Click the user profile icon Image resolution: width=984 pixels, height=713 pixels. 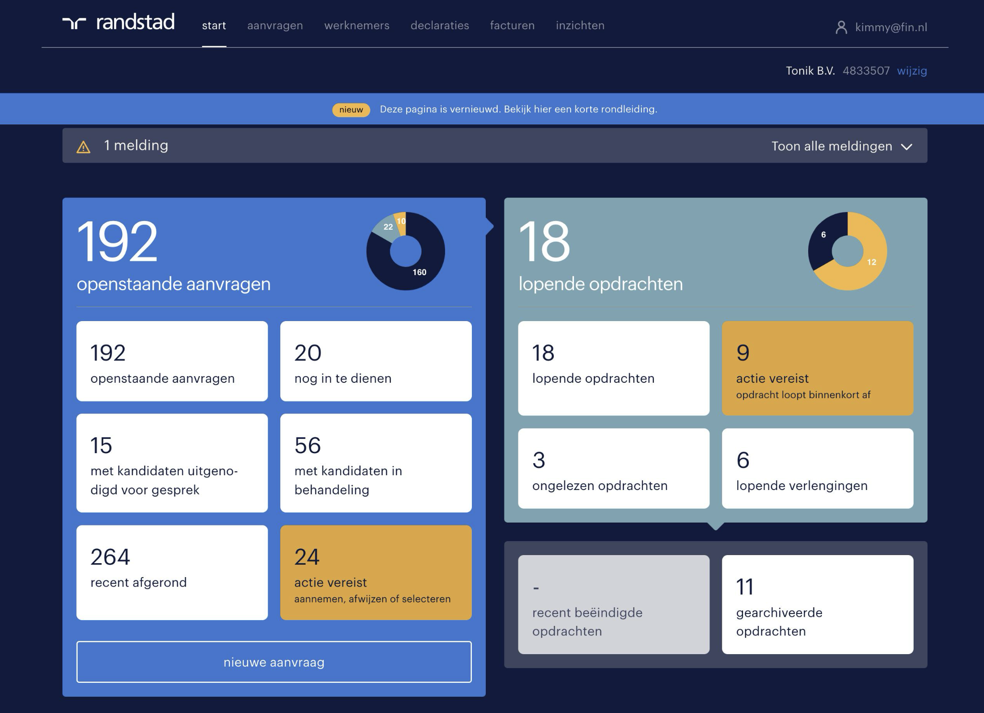(x=841, y=27)
